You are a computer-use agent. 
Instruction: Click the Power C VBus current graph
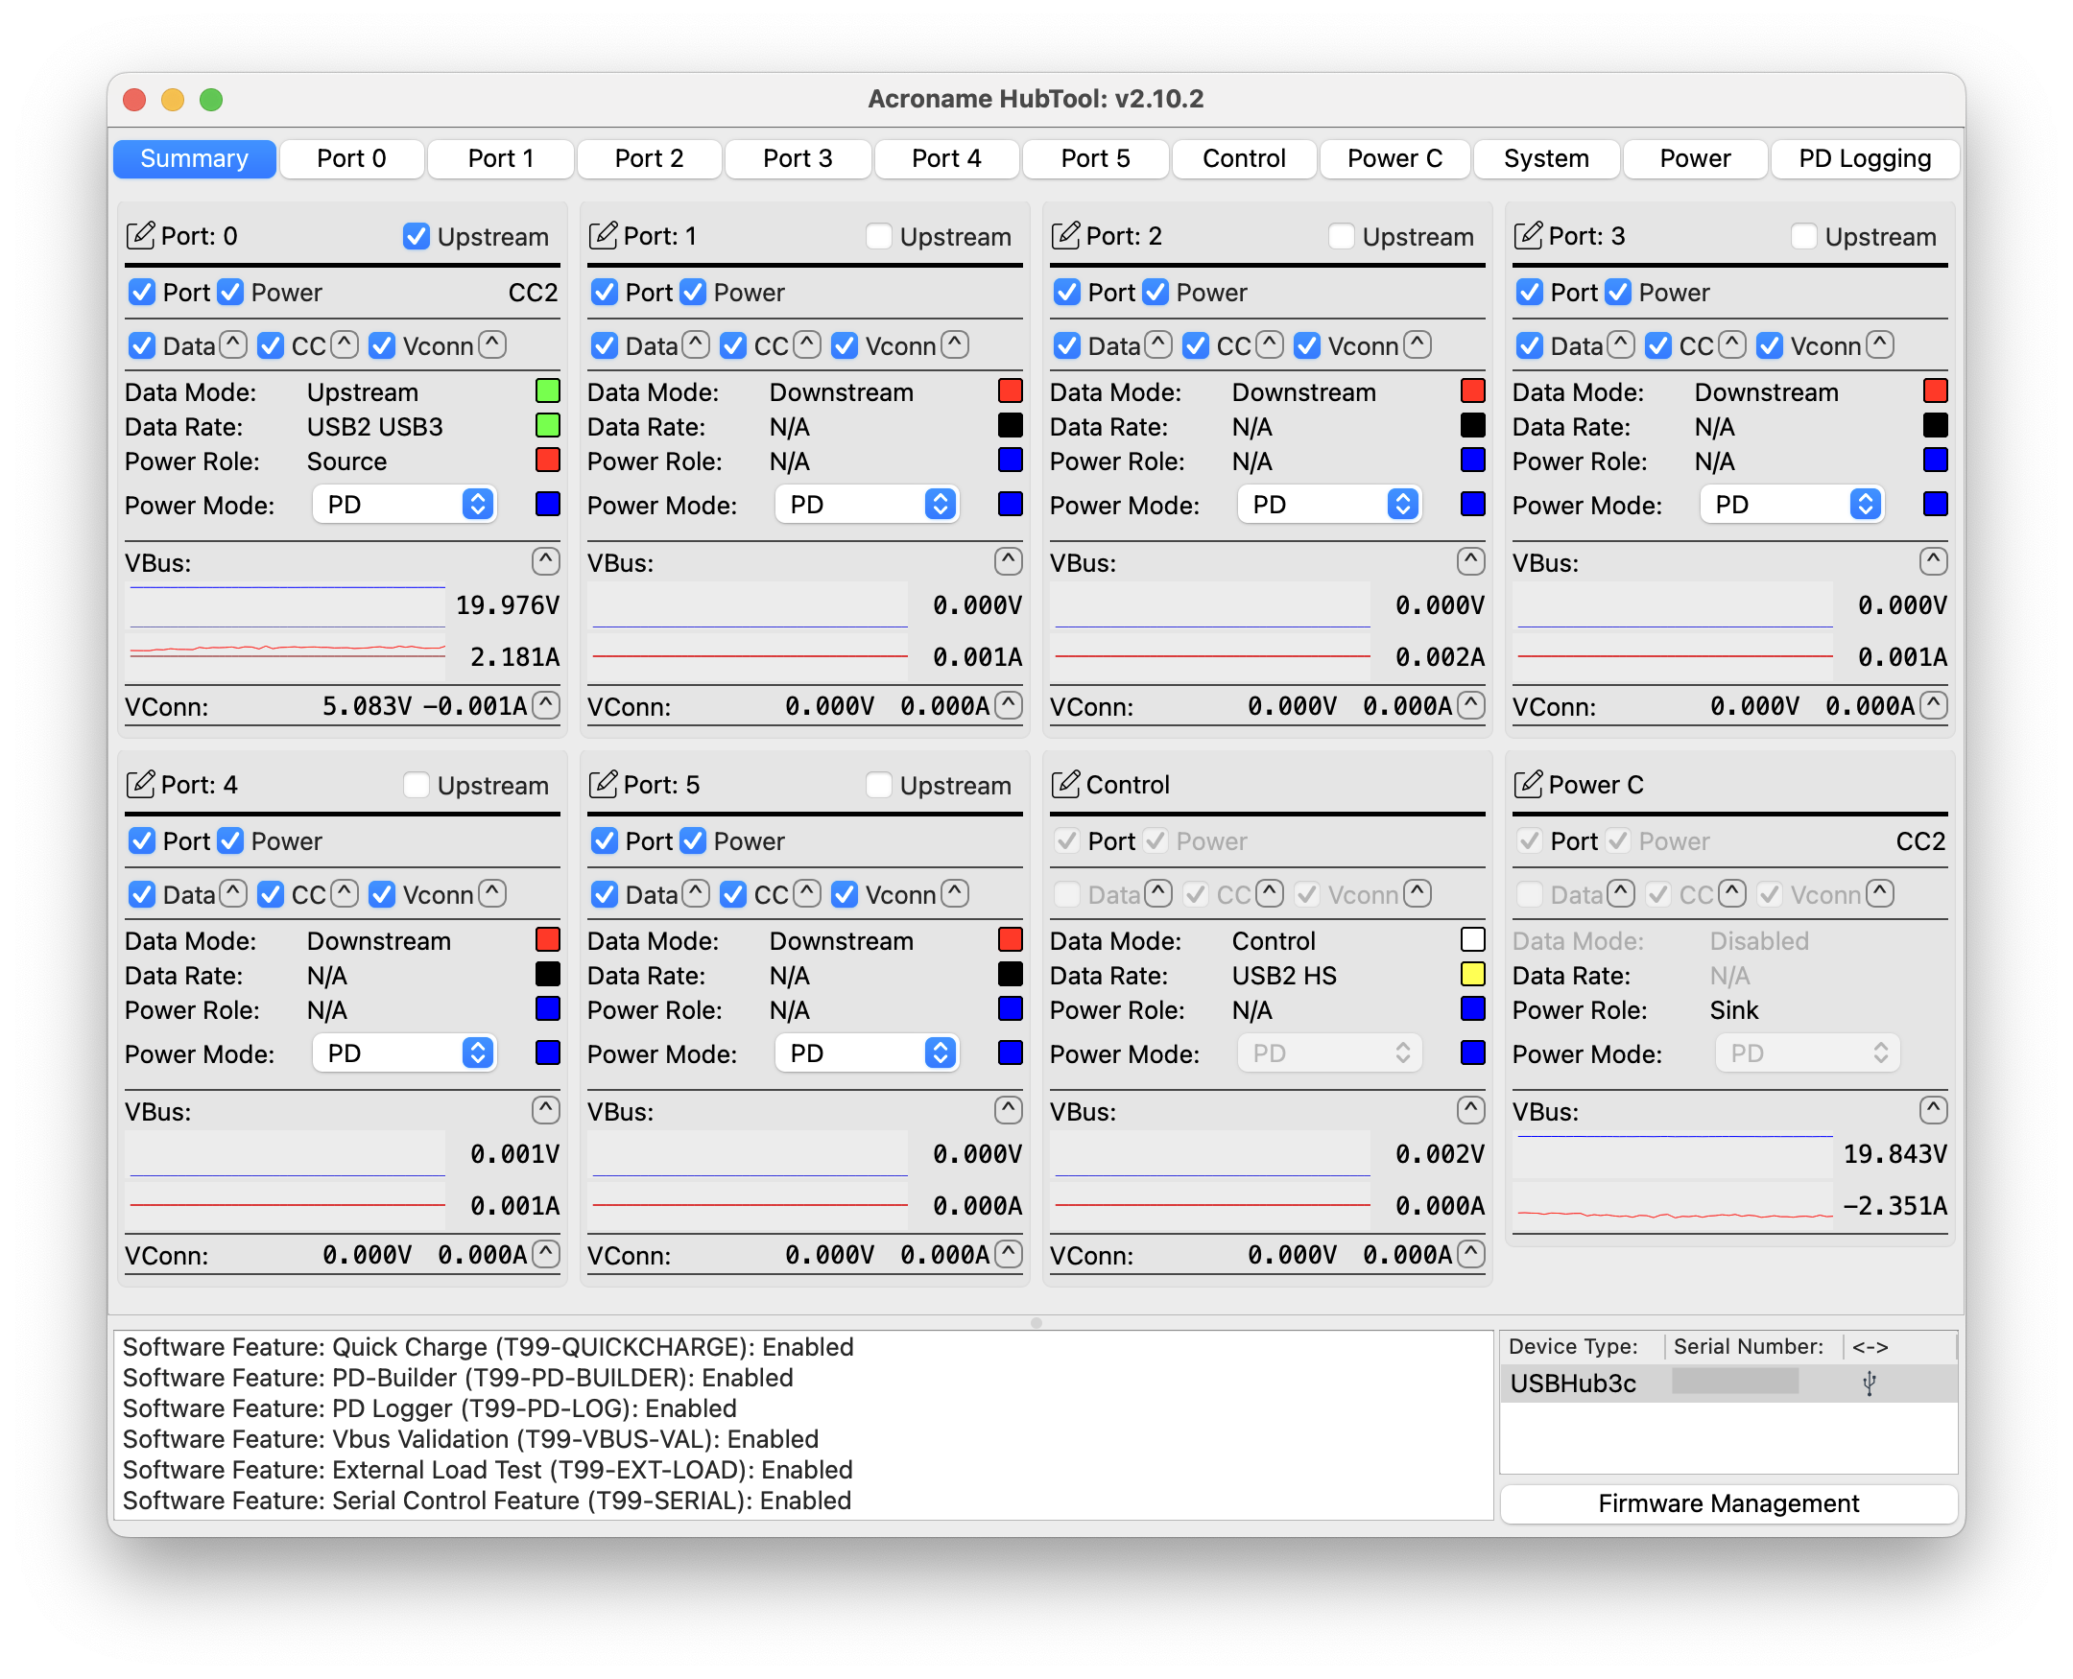point(1674,1206)
